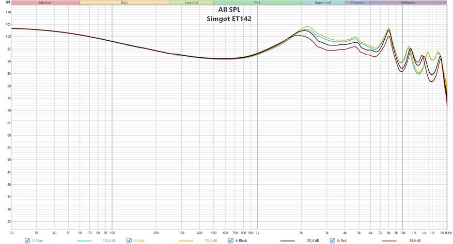This screenshot has height=244, width=453.
Task: Click the 'Simgot ET142' title text
Action: click(229, 19)
